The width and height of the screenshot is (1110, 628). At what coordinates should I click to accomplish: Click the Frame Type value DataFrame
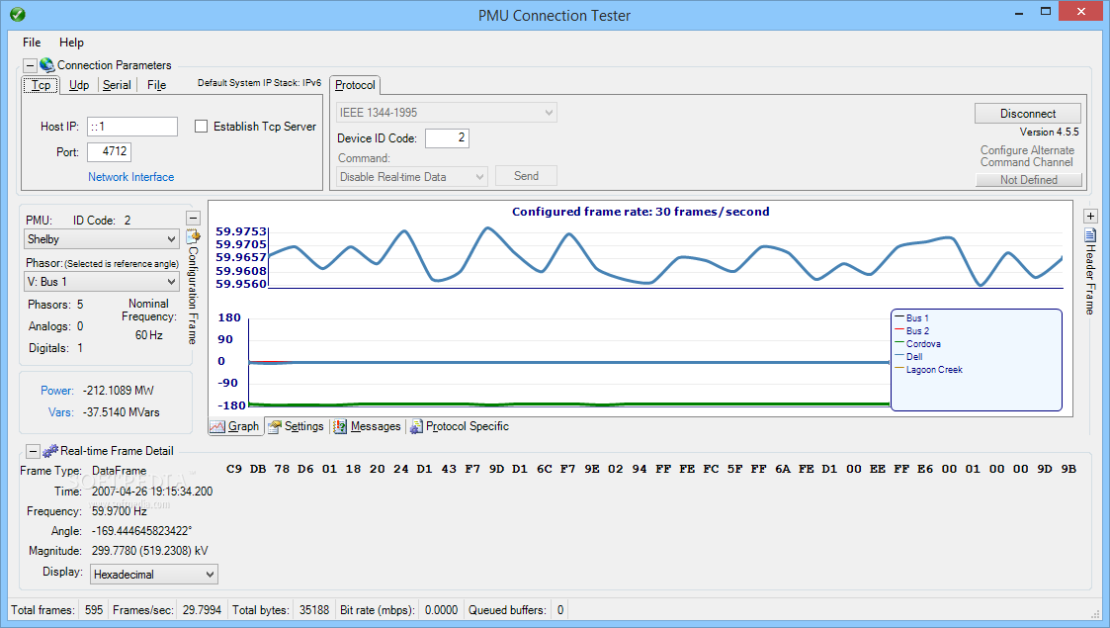(119, 471)
